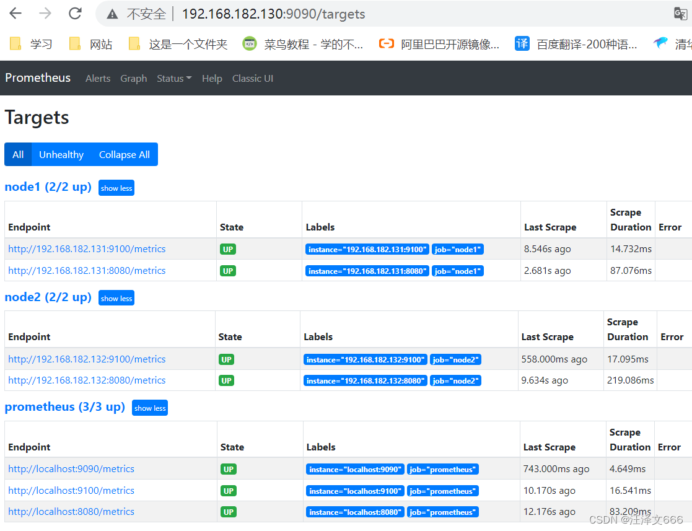Open http://localhost:9090/metrics endpoint
Image resolution: width=692 pixels, height=531 pixels.
click(71, 469)
